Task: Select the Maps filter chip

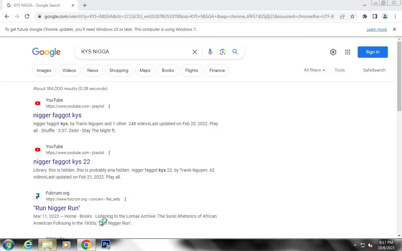Action: [145, 70]
